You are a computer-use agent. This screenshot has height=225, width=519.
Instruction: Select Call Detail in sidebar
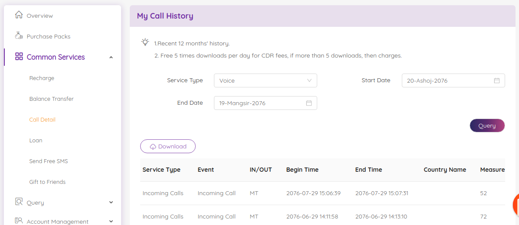[x=43, y=119]
